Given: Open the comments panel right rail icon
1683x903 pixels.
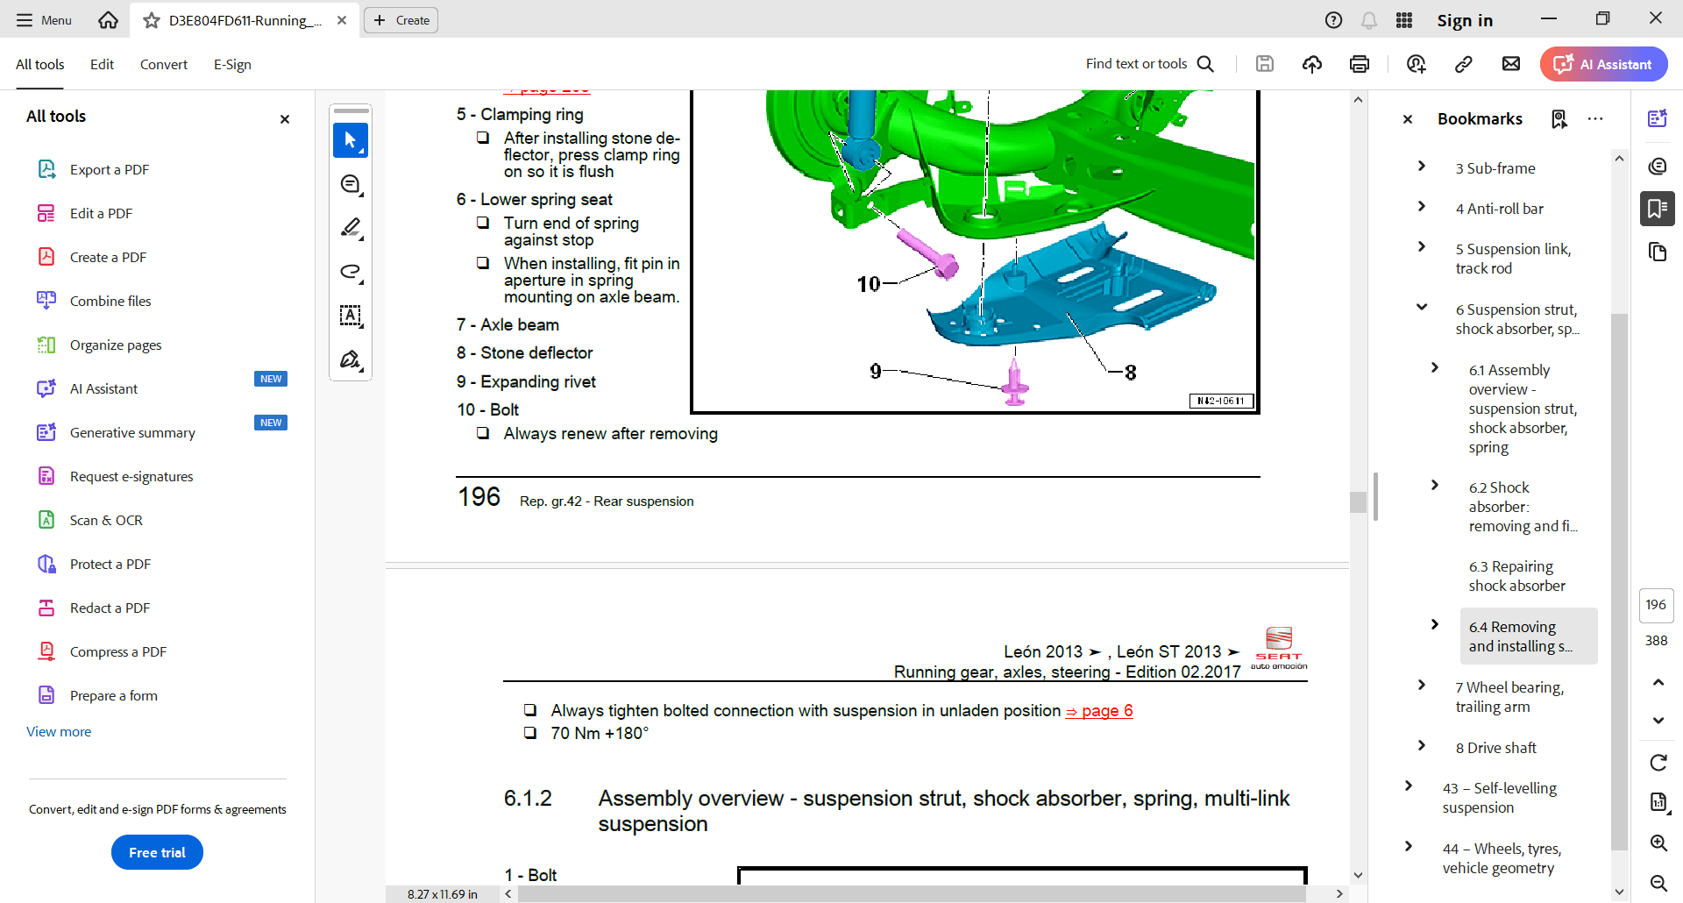Looking at the screenshot, I should (x=1658, y=167).
